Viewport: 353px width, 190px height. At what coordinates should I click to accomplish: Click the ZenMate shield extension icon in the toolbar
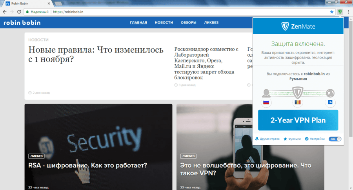click(x=340, y=12)
